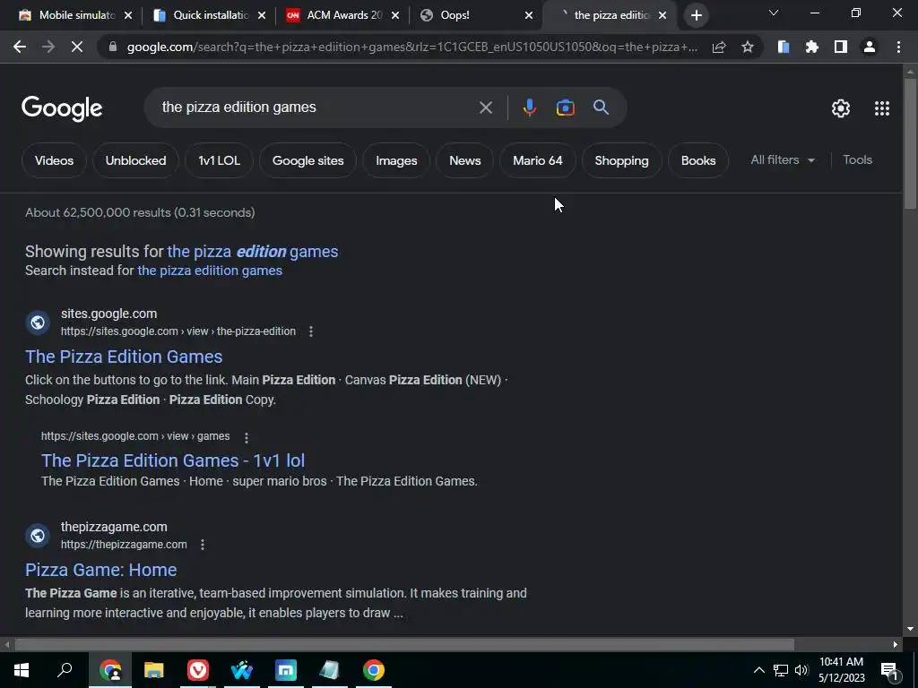Open Pizza Game: Home result
Viewport: 918px width, 688px height.
[100, 570]
